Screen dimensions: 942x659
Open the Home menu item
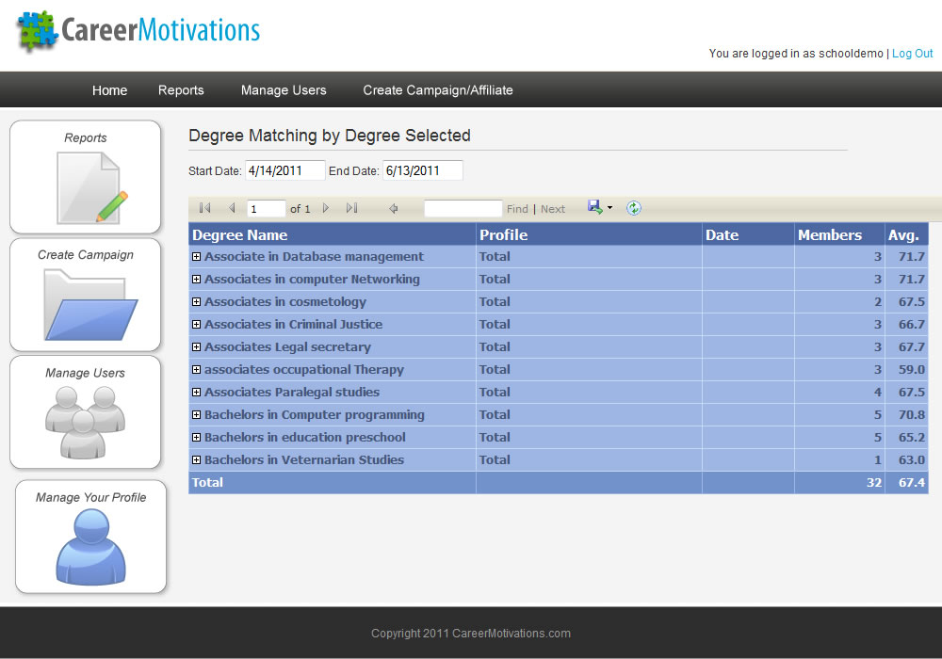pyautogui.click(x=109, y=90)
